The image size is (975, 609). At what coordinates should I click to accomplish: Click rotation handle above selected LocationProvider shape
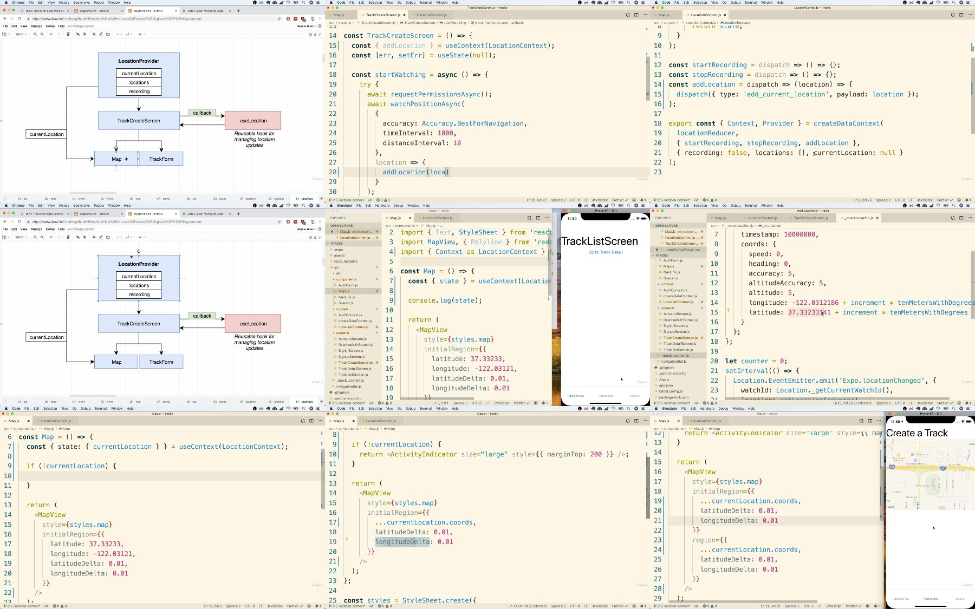(139, 251)
